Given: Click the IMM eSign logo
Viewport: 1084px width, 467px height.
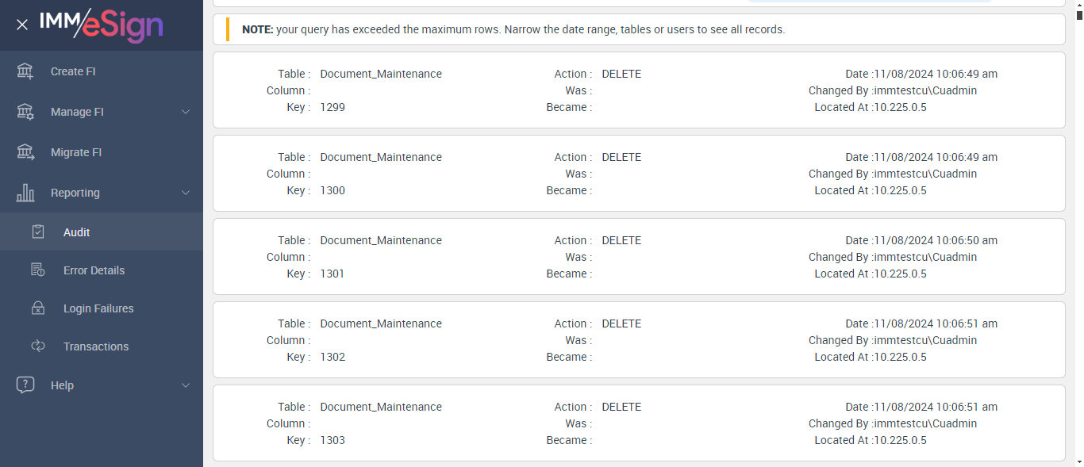Looking at the screenshot, I should coord(102,25).
